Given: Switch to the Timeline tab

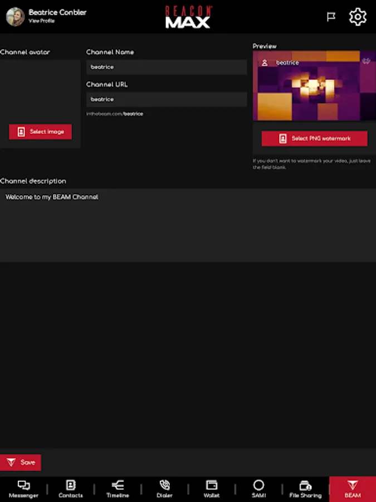Looking at the screenshot, I should pos(118,489).
